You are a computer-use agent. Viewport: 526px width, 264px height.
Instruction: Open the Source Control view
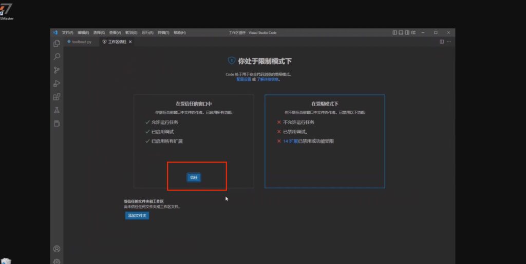[57, 70]
